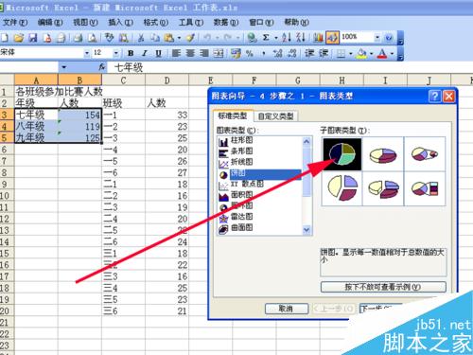473x355 pixels.
Task: Open the 格式 (Format) menu
Action: [155, 22]
